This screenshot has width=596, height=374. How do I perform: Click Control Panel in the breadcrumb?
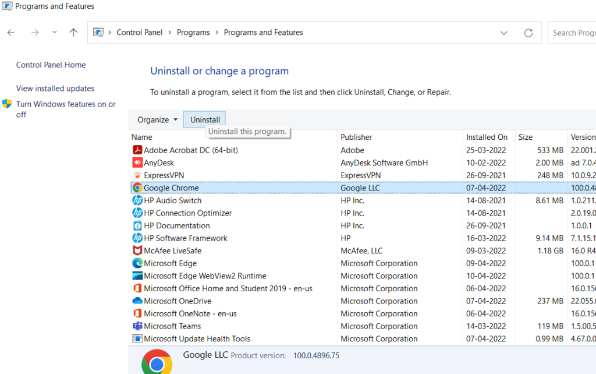[x=140, y=33]
